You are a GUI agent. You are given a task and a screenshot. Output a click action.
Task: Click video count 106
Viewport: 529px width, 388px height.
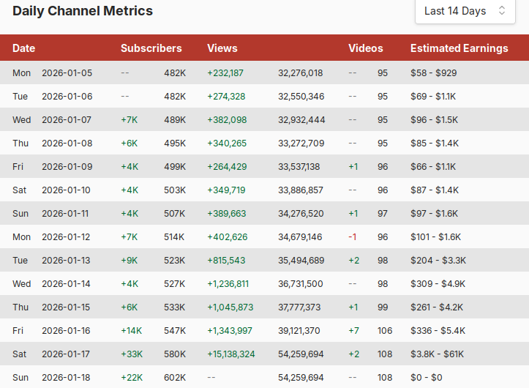tap(385, 331)
